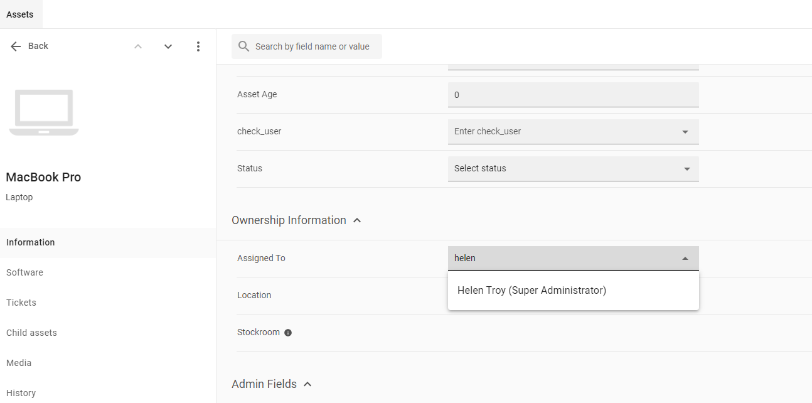
Task: Click the Asset Age input field
Action: (x=572, y=95)
